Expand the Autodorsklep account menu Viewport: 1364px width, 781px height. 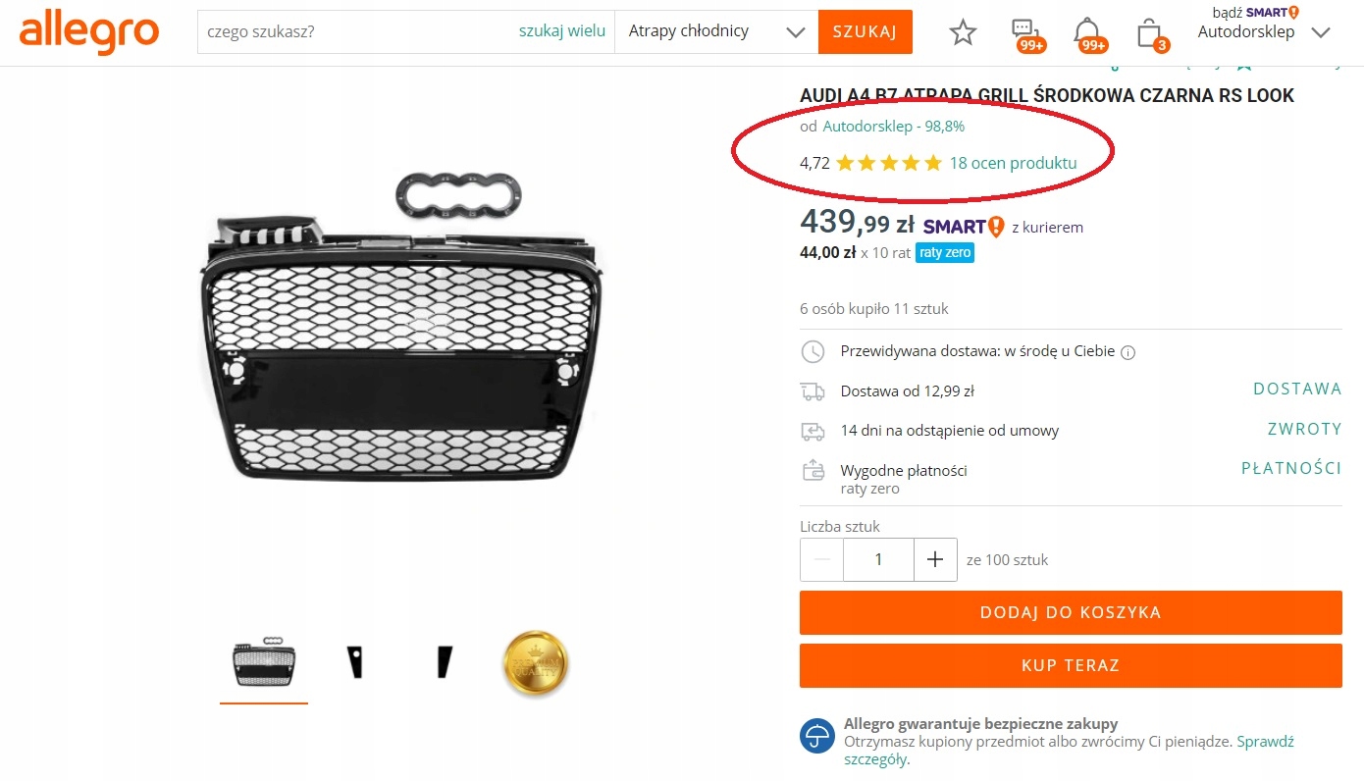tap(1321, 32)
